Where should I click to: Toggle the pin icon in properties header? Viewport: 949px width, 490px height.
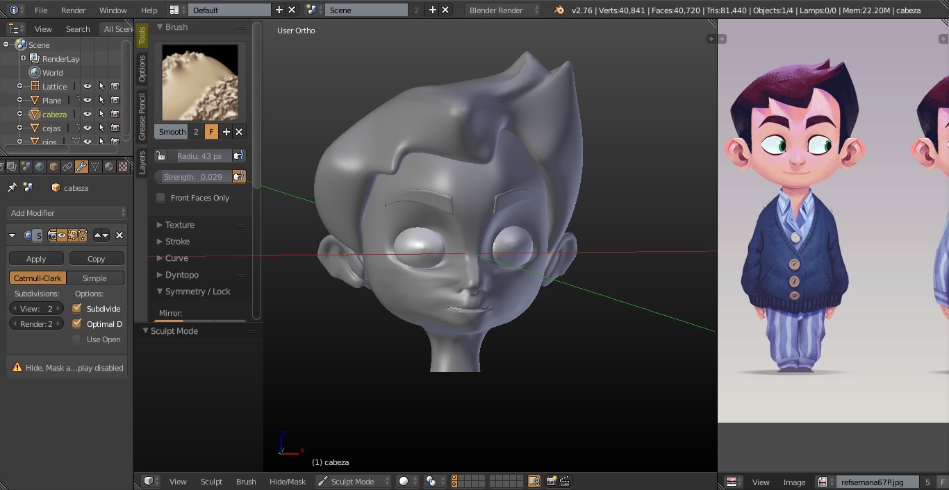(12, 187)
